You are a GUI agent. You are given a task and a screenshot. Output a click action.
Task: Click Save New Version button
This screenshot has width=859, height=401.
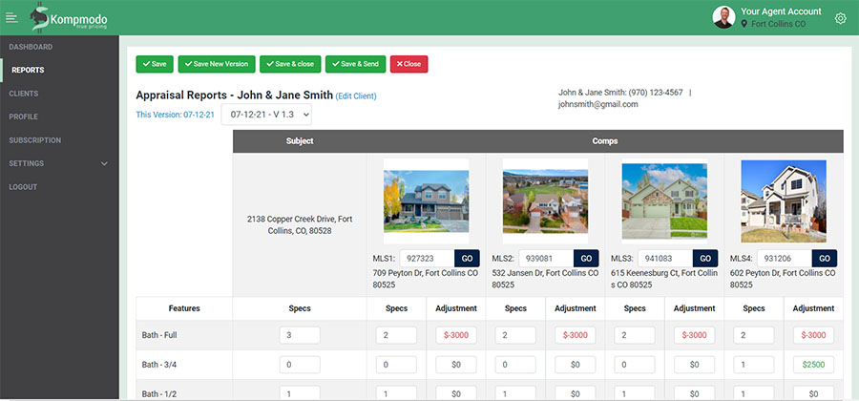pyautogui.click(x=216, y=64)
